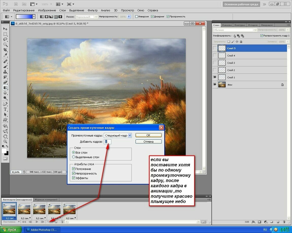This screenshot has height=233, width=292.
Task: Select the Healing Brush tool
Action: point(5,61)
